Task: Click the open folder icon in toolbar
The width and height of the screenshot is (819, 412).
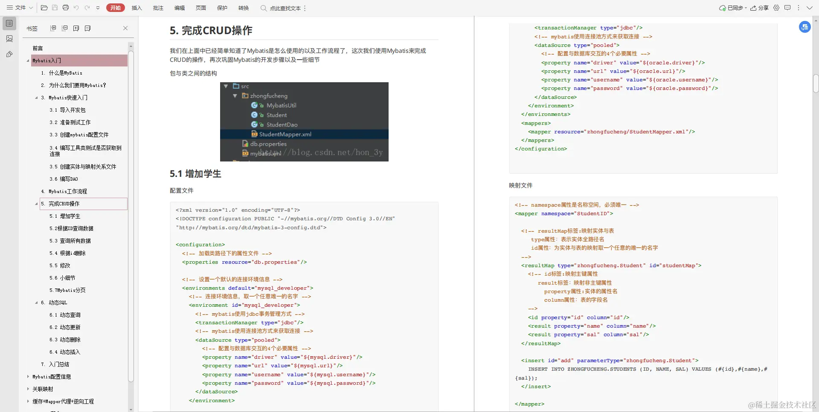Action: tap(44, 8)
